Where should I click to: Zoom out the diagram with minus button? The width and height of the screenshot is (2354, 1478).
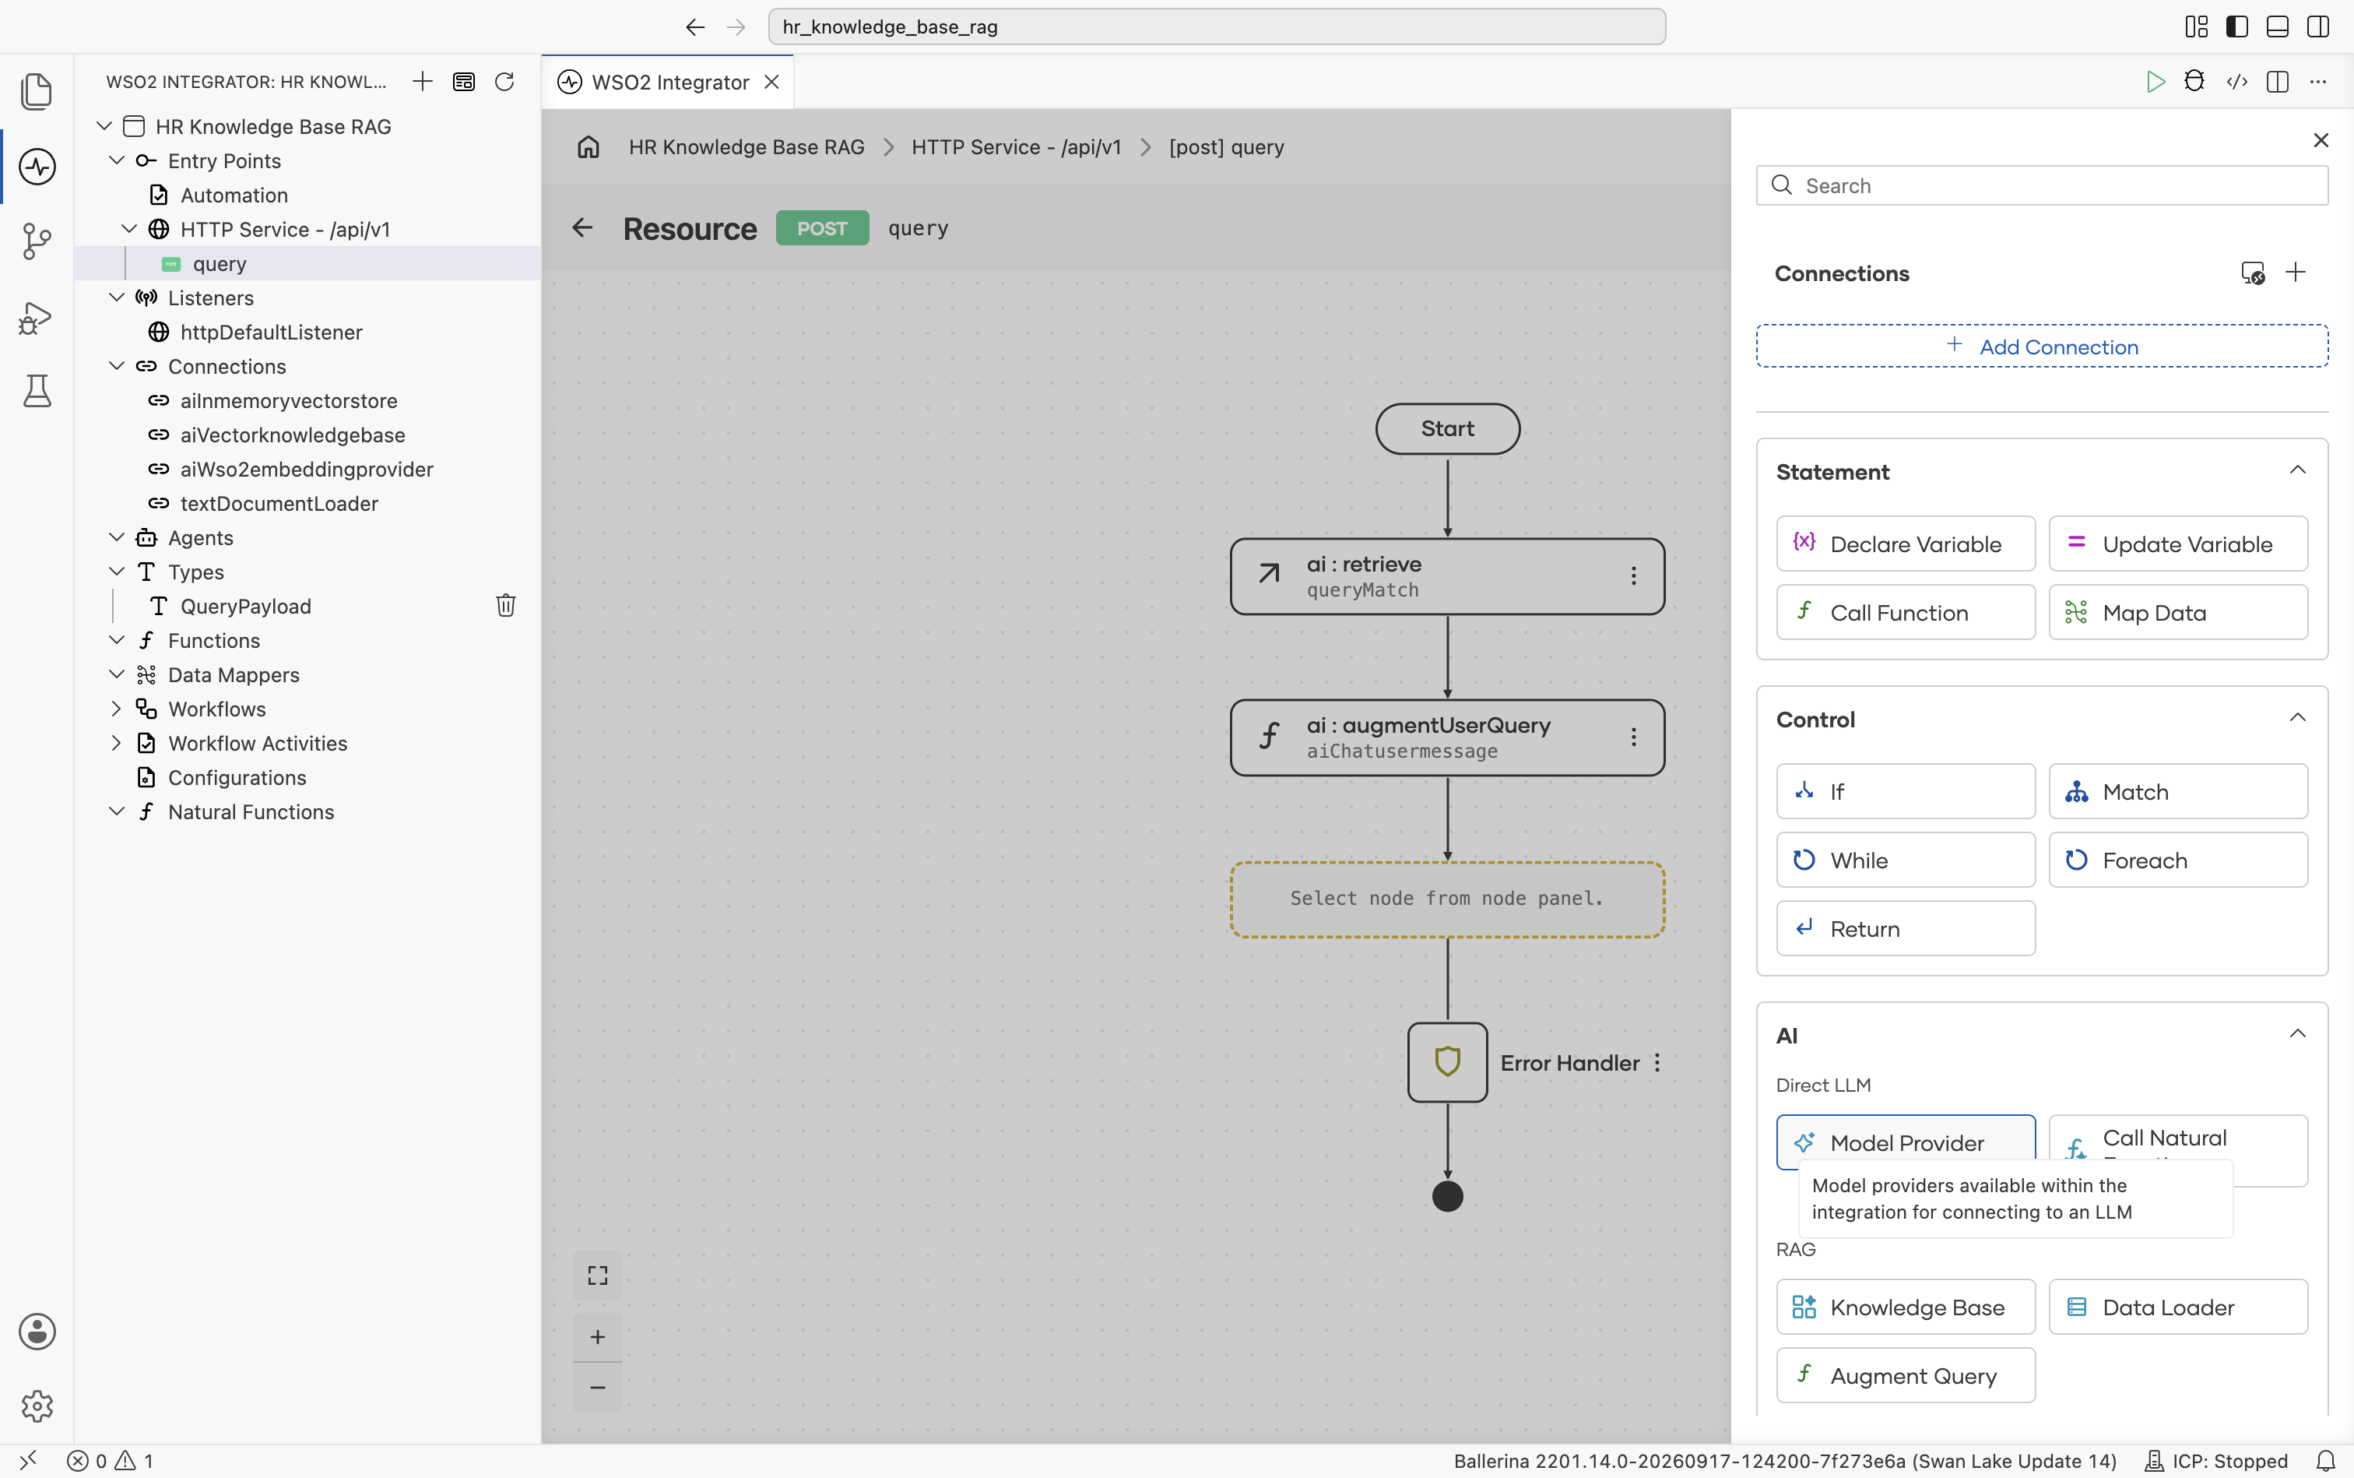pos(598,1387)
